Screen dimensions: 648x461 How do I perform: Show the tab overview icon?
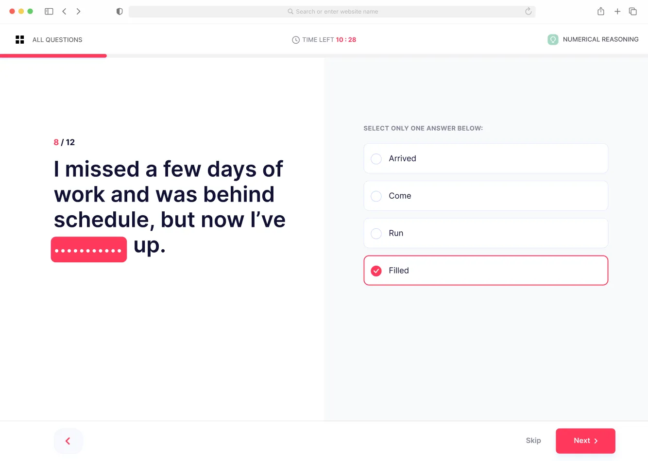coord(633,11)
